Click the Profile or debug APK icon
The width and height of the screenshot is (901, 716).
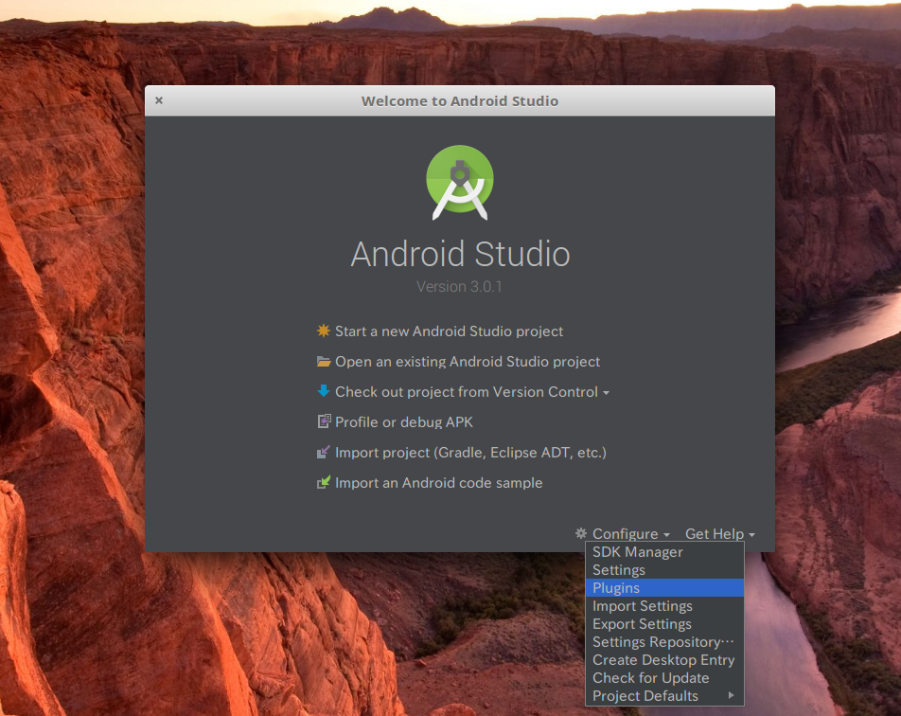324,421
